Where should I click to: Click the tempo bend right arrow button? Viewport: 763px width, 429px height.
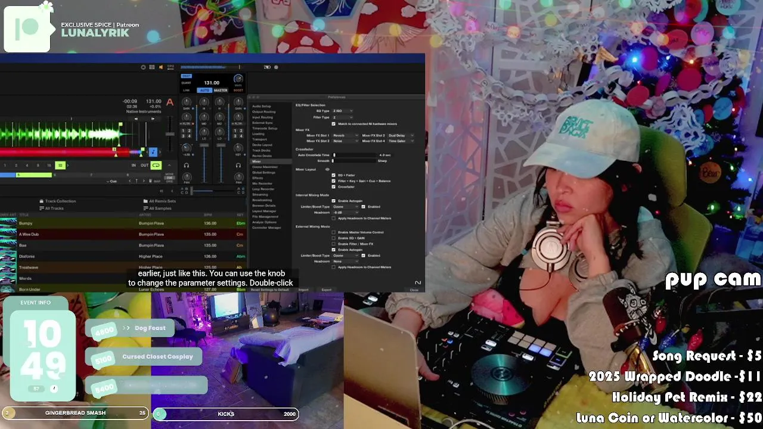coord(153,119)
